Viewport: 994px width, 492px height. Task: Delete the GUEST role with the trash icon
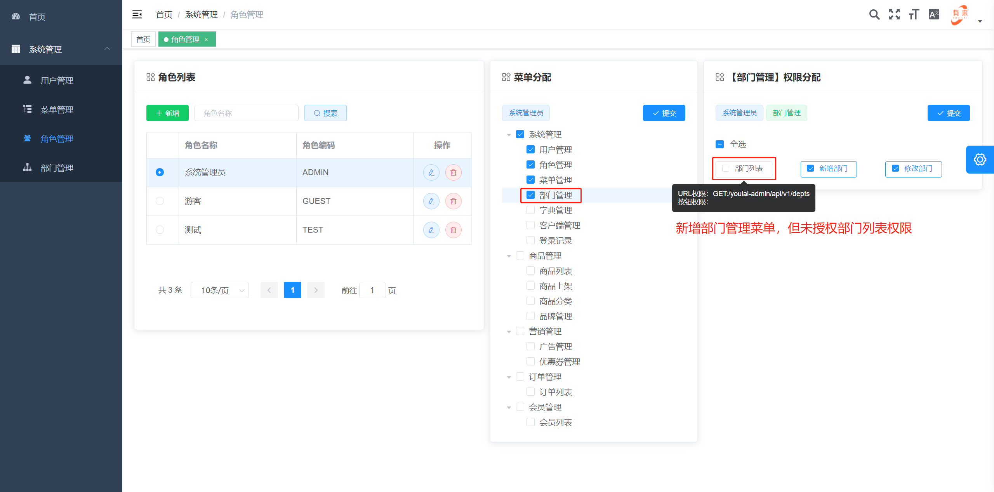(x=453, y=201)
